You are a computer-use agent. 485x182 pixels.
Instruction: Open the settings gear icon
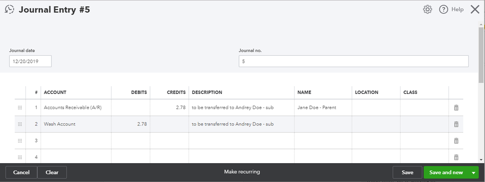pyautogui.click(x=427, y=10)
